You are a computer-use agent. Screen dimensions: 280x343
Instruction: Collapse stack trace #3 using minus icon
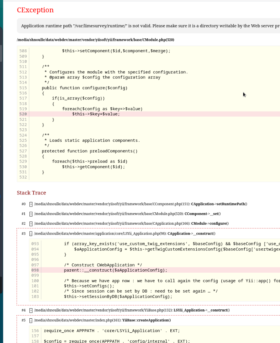(31, 234)
